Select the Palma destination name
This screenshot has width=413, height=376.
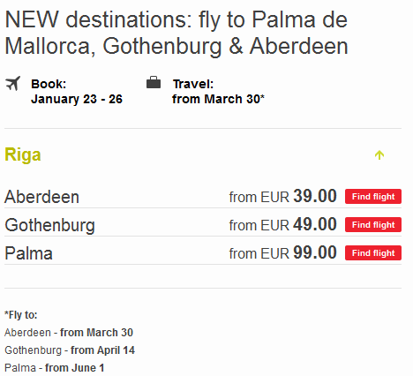[28, 253]
